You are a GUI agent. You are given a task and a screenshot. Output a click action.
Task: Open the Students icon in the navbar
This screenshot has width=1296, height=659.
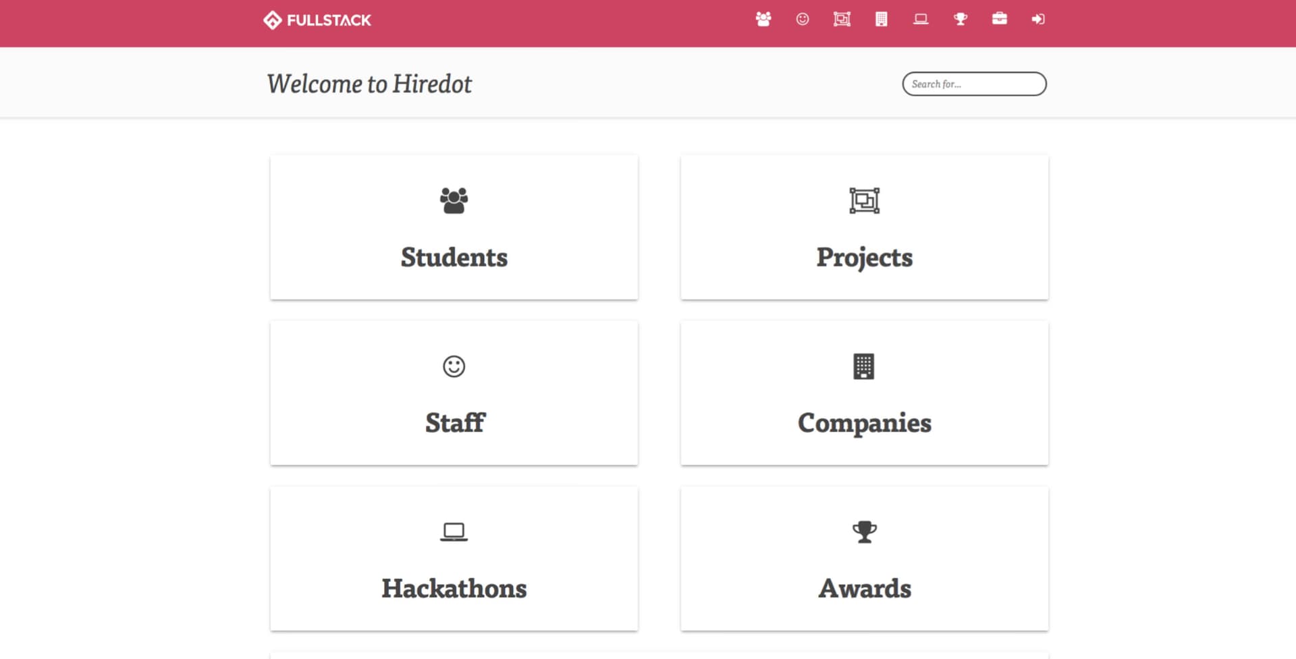[x=762, y=20]
